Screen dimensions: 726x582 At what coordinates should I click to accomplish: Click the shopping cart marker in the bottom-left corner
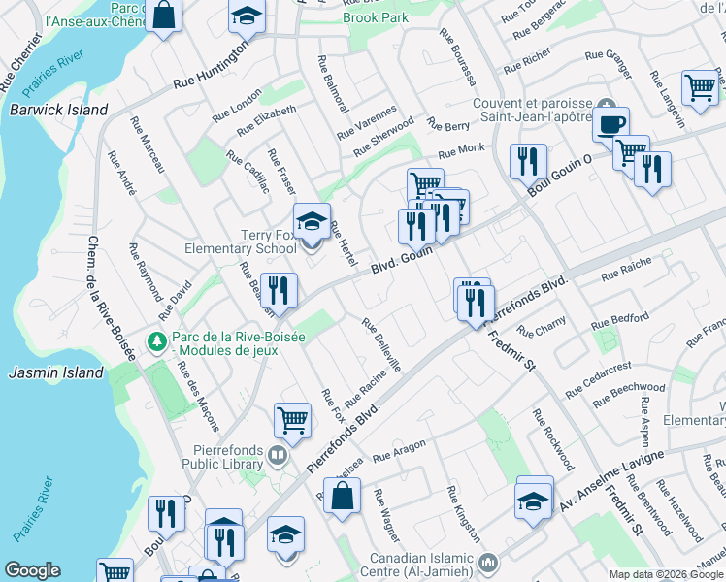pyautogui.click(x=115, y=570)
